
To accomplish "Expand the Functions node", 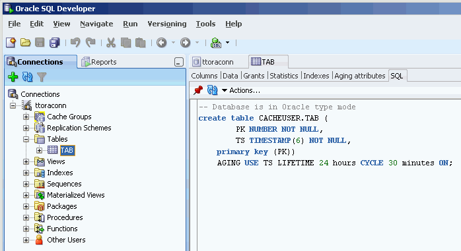I will (x=26, y=229).
